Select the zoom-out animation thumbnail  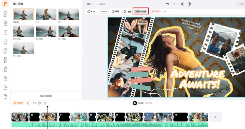point(69,14)
